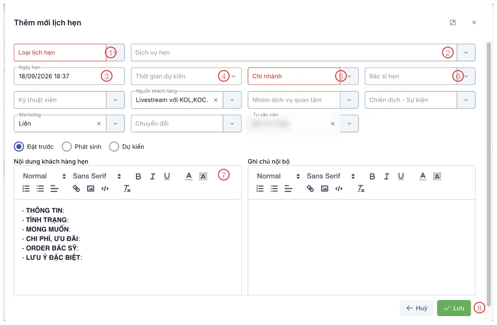Click the Lưu save button
The width and height of the screenshot is (497, 325).
(x=454, y=308)
